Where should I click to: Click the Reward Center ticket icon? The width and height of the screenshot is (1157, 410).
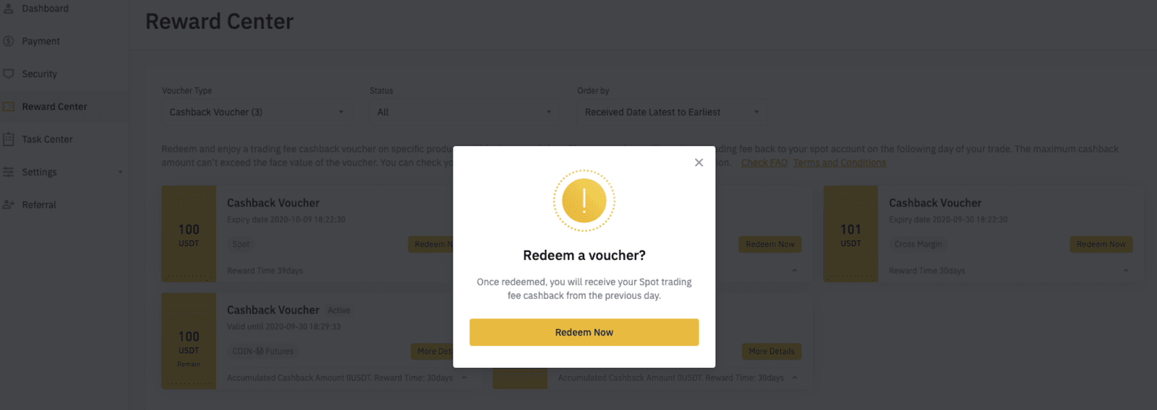click(9, 107)
